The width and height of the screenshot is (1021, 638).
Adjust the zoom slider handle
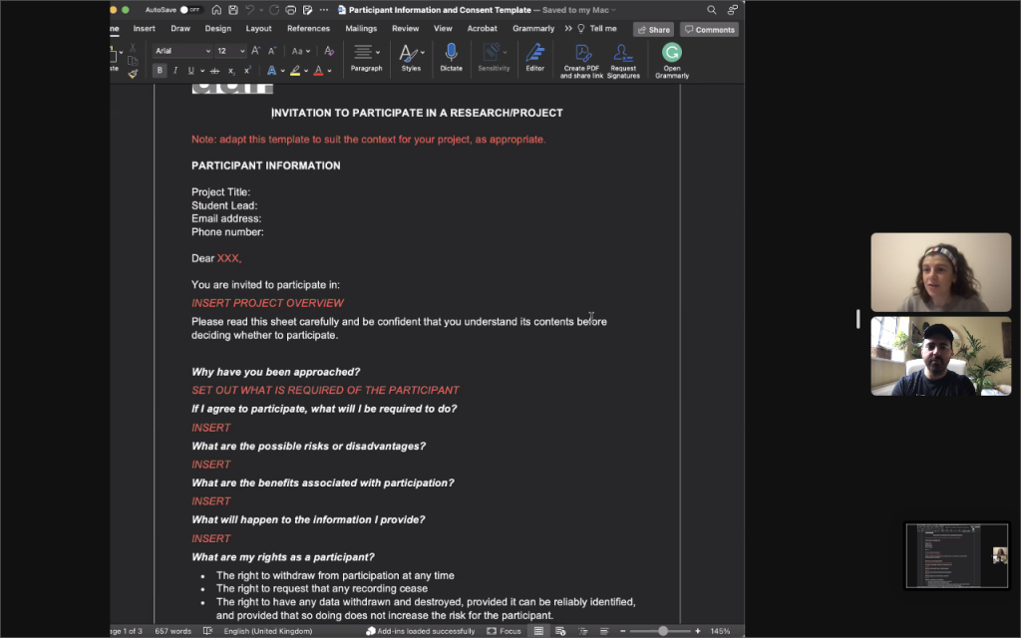tap(663, 631)
